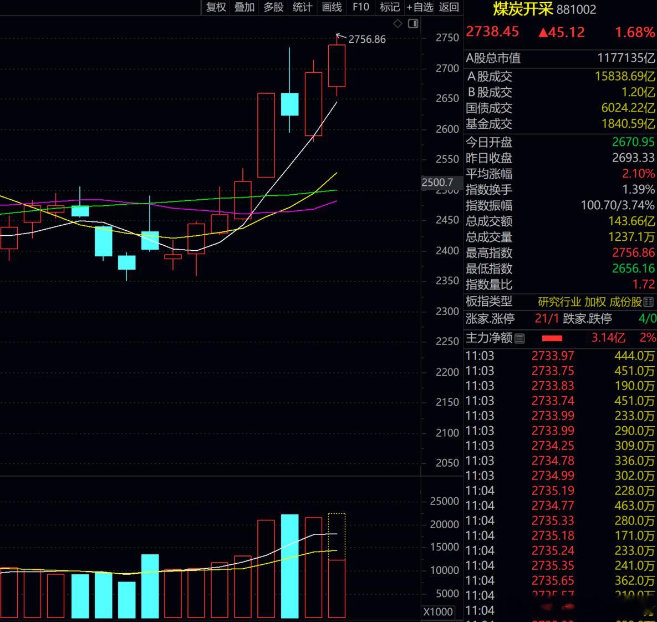The image size is (657, 622).
Task: Open the 多股 multi-stock view
Action: coord(273,7)
